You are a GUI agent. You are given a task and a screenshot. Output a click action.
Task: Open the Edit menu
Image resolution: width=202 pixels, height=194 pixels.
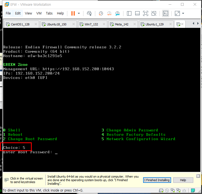[18, 13]
